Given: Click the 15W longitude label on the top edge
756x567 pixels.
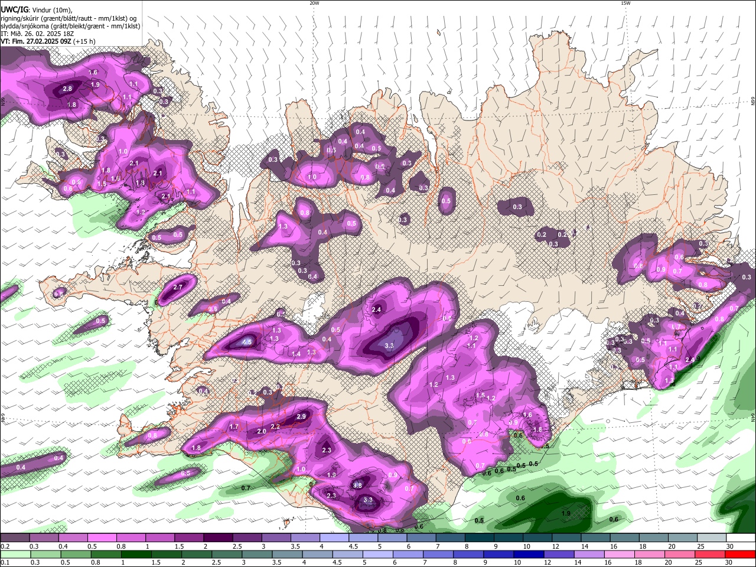Looking at the screenshot, I should [625, 3].
